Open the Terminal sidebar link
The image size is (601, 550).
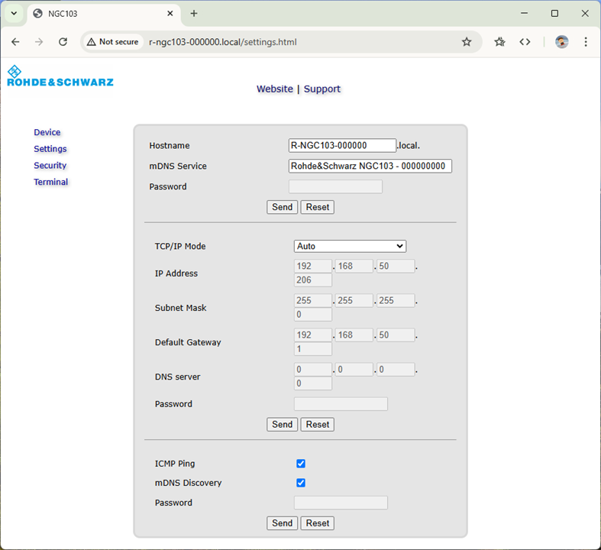(51, 183)
